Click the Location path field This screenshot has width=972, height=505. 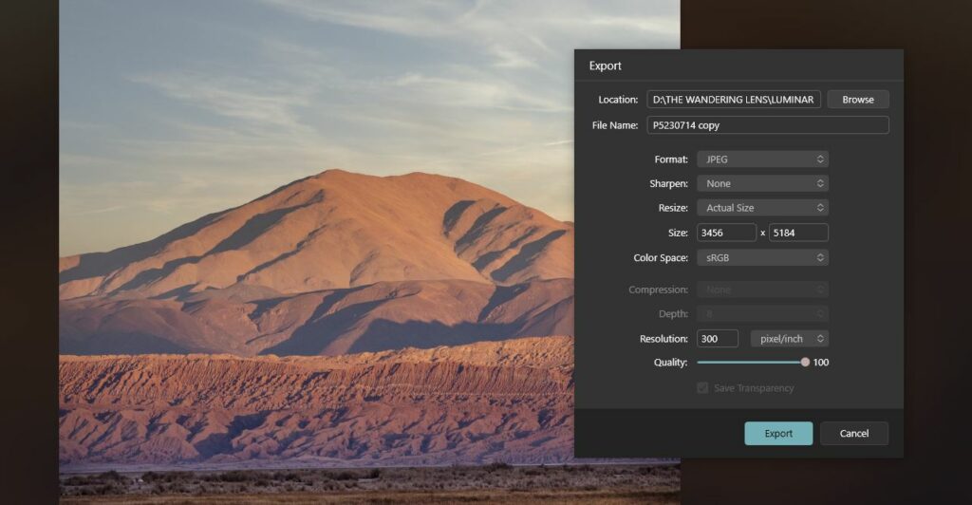734,99
